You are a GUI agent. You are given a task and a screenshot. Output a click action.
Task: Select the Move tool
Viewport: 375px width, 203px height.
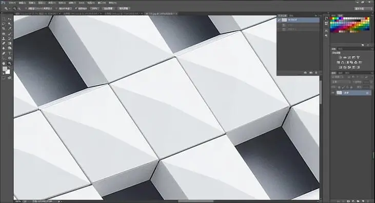pyautogui.click(x=10, y=19)
